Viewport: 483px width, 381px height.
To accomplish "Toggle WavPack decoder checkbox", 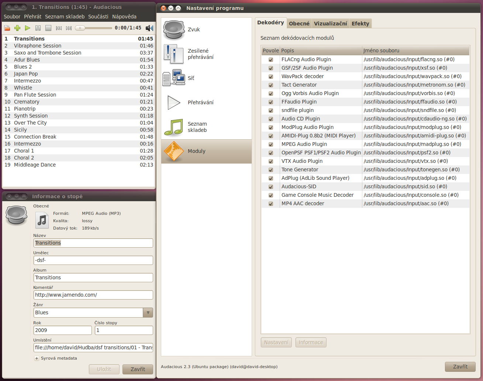I will (x=271, y=77).
